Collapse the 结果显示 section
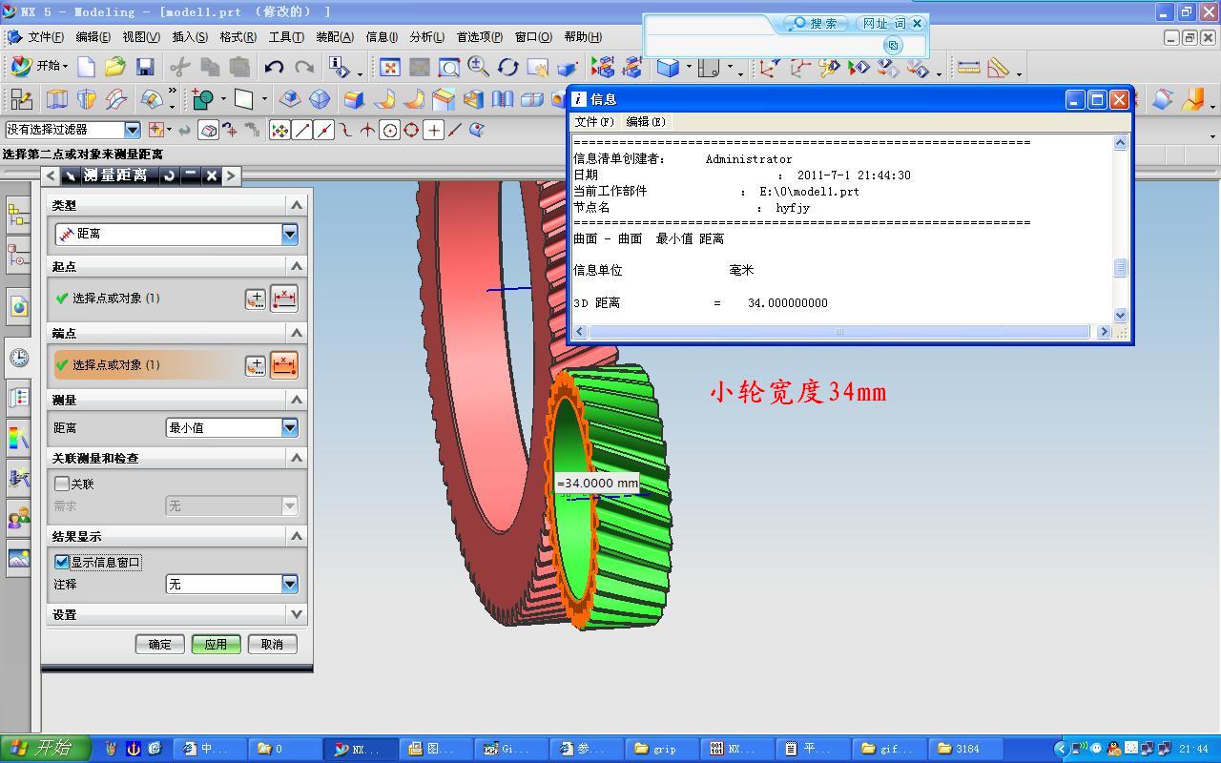The height and width of the screenshot is (763, 1221). (x=296, y=536)
